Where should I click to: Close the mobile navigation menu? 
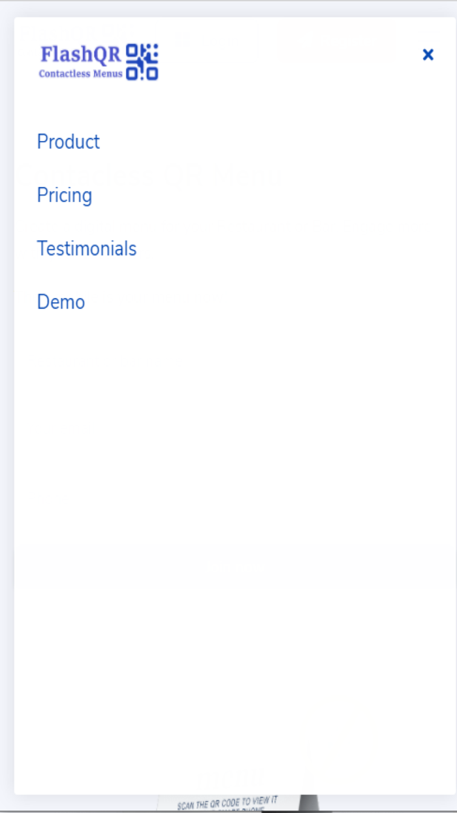(428, 55)
